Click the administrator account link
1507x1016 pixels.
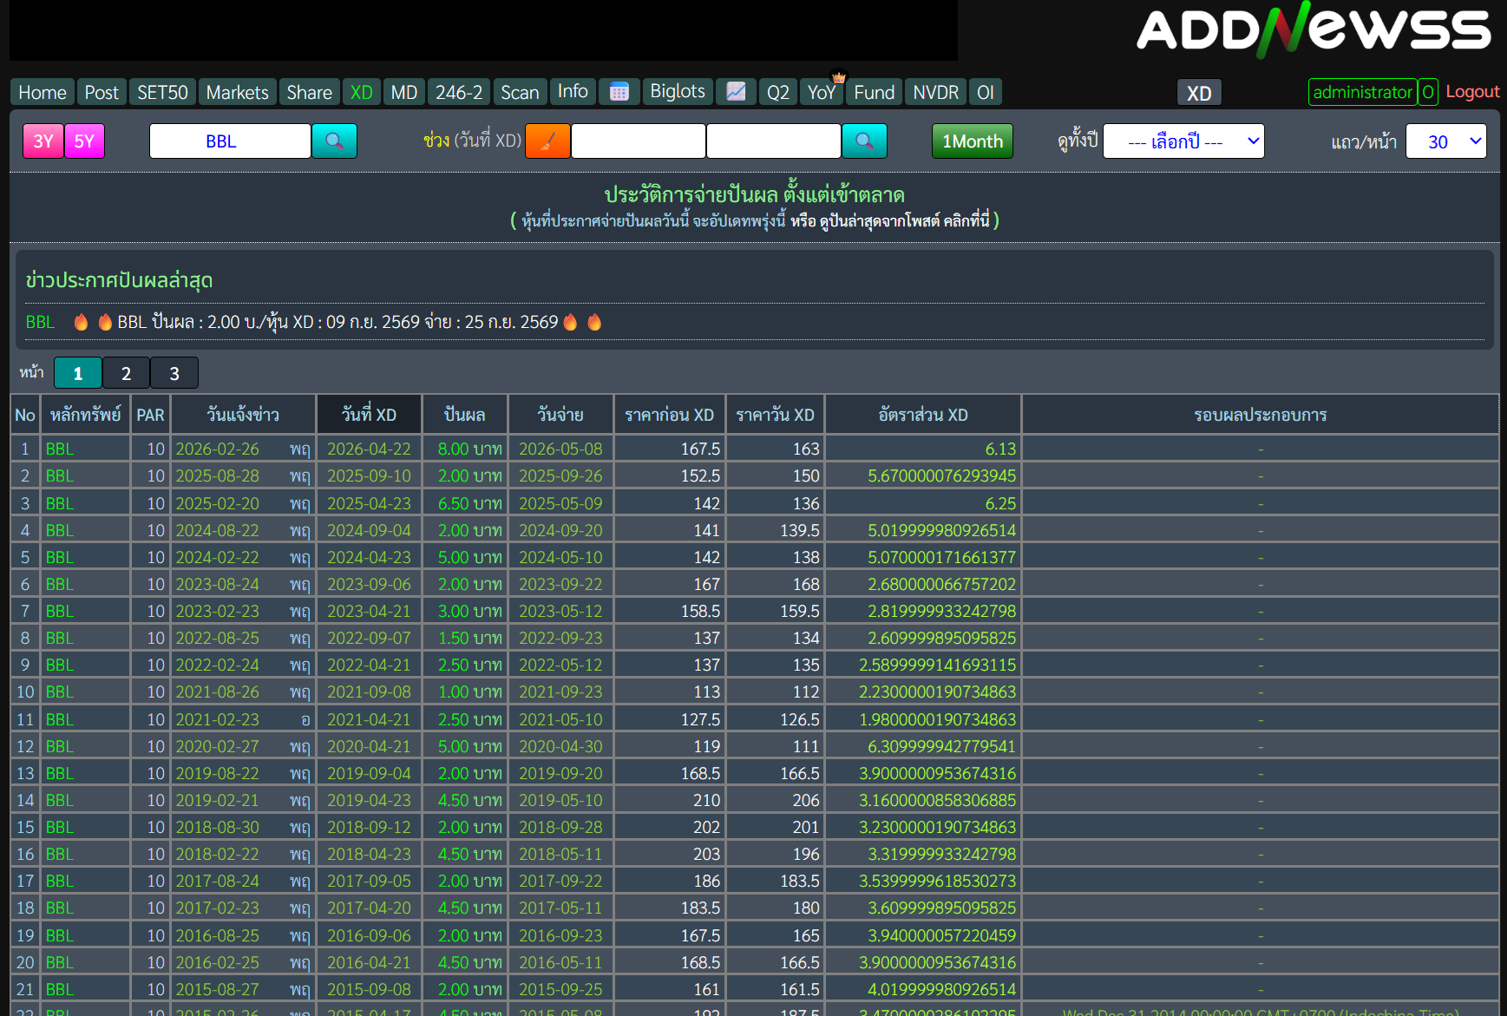(x=1362, y=92)
